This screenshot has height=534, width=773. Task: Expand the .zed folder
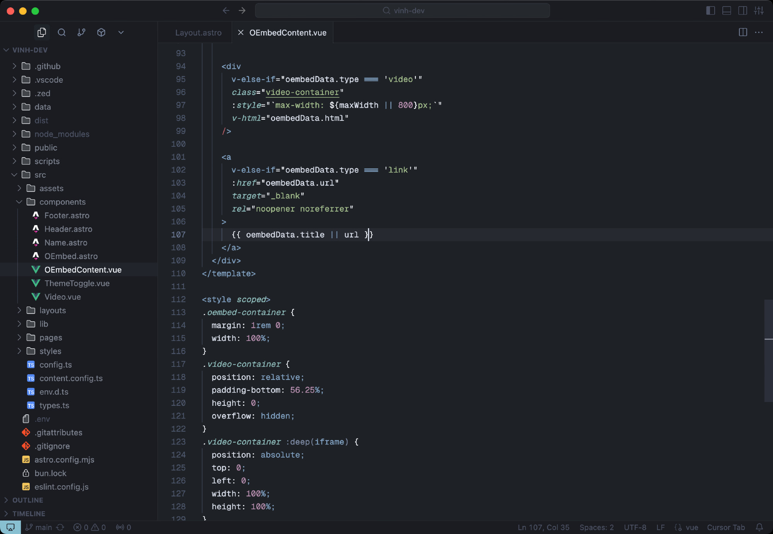[x=79, y=93]
